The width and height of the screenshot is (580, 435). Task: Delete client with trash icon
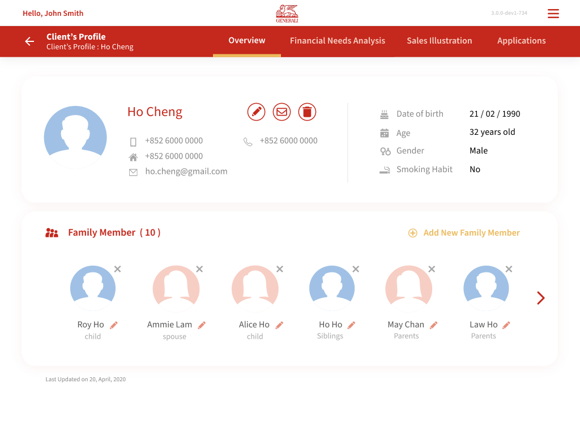(x=307, y=112)
